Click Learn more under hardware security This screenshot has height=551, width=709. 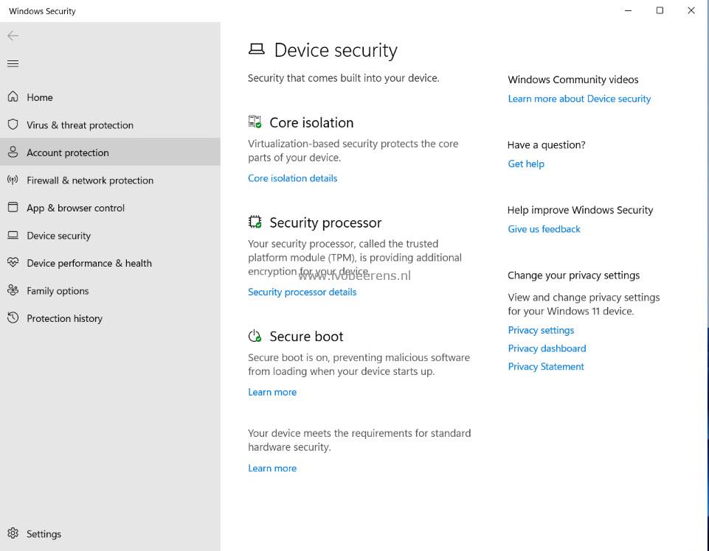(x=272, y=468)
